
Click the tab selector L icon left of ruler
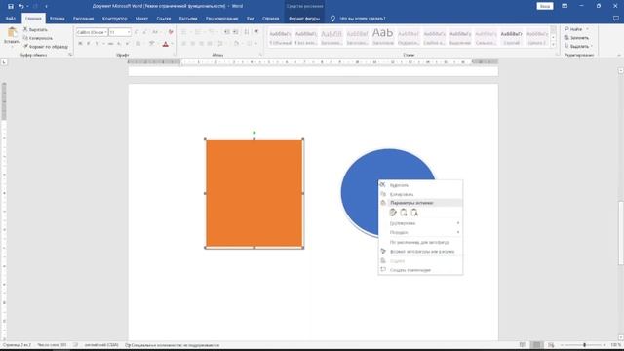click(4, 62)
